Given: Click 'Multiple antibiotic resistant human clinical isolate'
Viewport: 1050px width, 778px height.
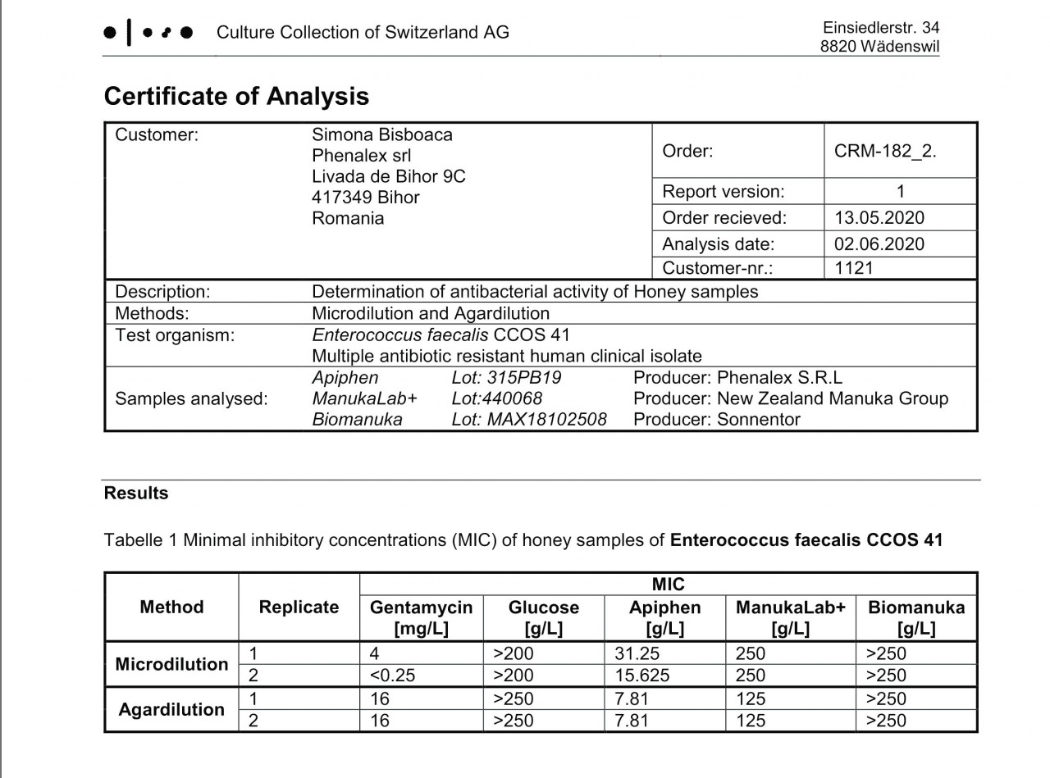Looking at the screenshot, I should tap(507, 357).
